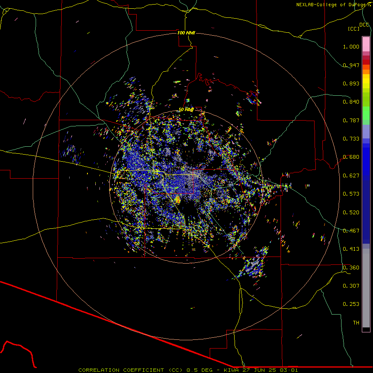This screenshot has width=373, height=373.
Task: Click the 0.840 color scale value
Action: tap(351, 102)
